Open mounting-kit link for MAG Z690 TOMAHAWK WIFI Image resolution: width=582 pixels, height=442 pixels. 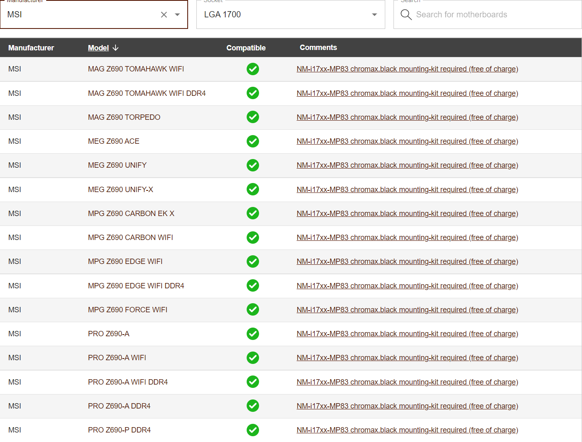(x=407, y=69)
